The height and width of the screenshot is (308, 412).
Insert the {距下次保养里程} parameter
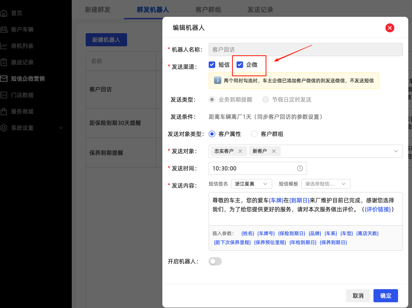point(232,242)
